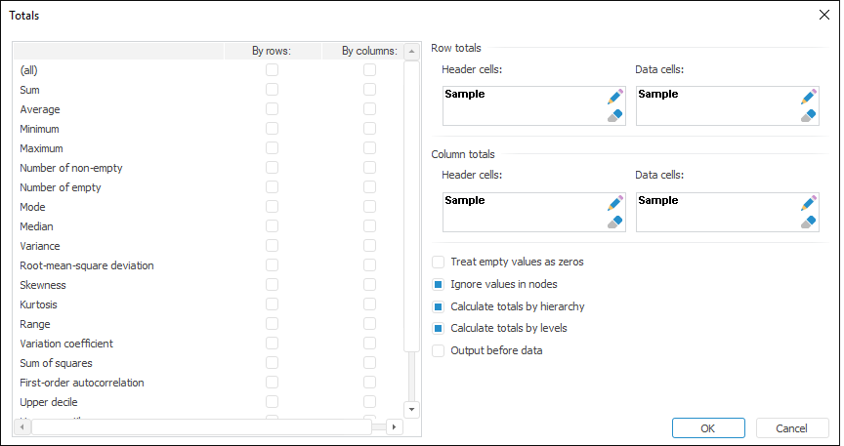This screenshot has width=844, height=446.
Task: Disable Calculate totals by hierarchy
Action: 439,306
